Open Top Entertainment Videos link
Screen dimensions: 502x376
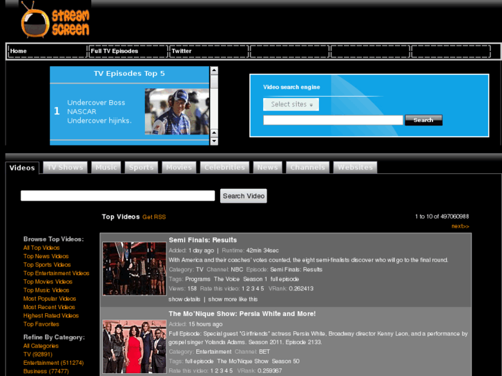click(56, 273)
